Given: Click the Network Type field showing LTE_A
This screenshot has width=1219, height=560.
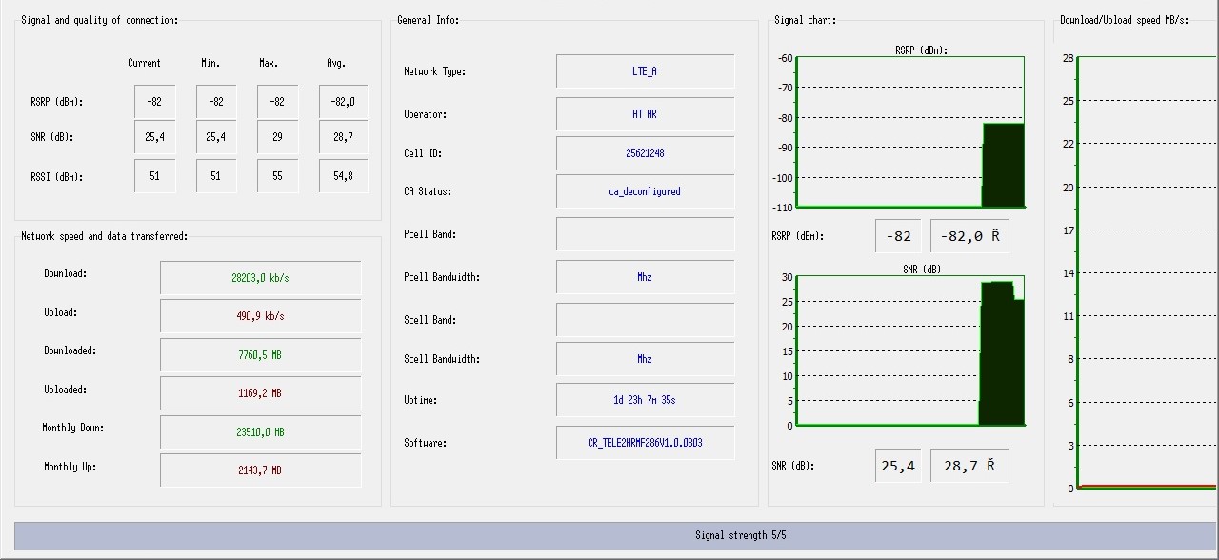Looking at the screenshot, I should (x=645, y=71).
